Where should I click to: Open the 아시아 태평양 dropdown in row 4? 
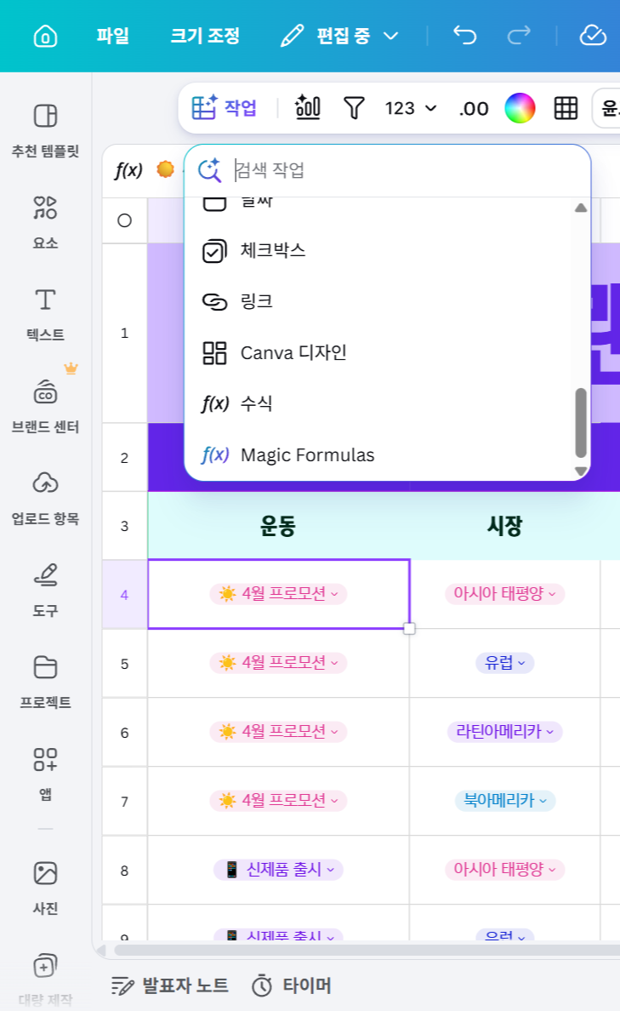point(504,593)
